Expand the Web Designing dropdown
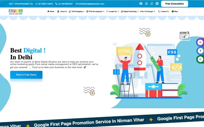Viewport: 204px width, 127px height. point(76,11)
